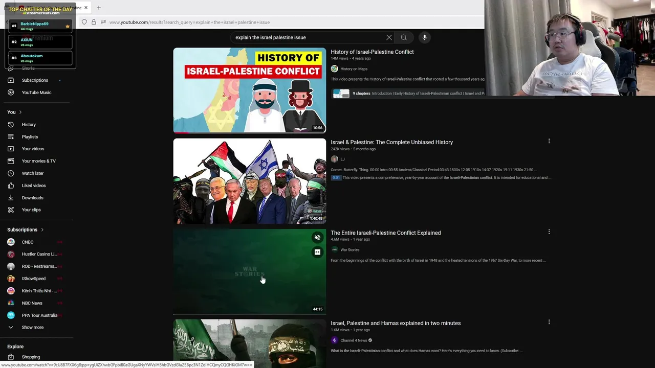
Task: Clear the search box with the X icon
Action: 389,37
